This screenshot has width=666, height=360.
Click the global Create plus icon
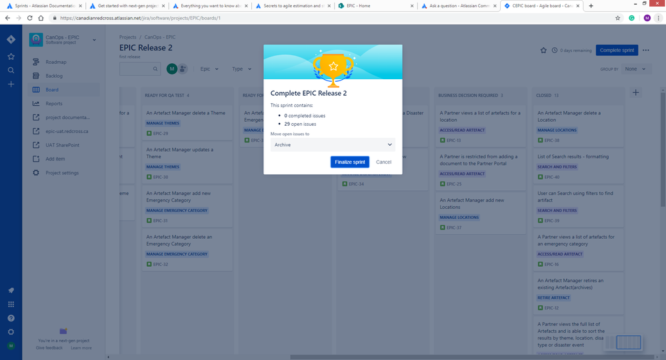11,84
